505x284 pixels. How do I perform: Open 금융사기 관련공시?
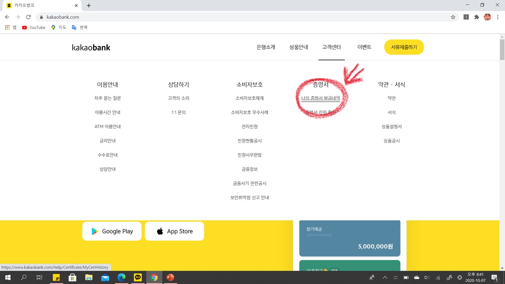point(250,183)
